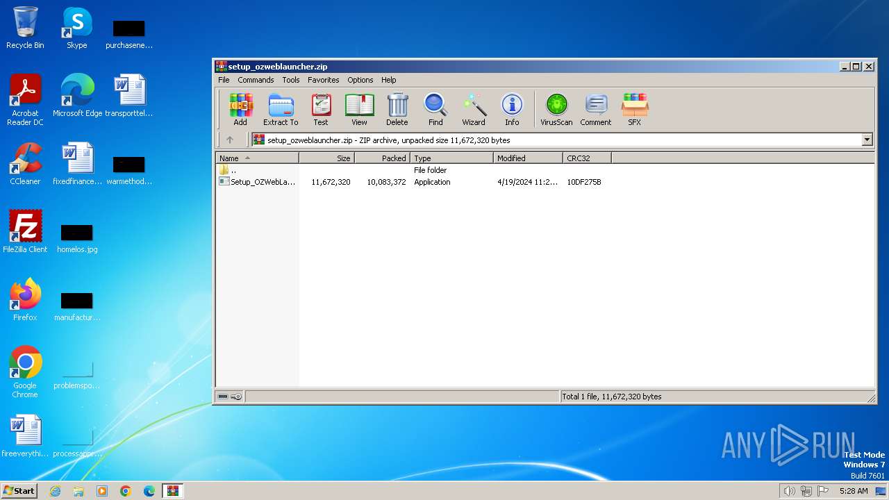Start VirusScan on the archive
This screenshot has height=500, width=889.
point(556,110)
